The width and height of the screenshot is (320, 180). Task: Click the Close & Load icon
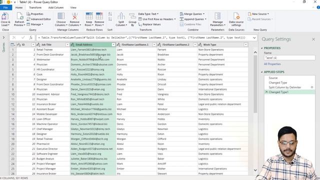pos(5,16)
